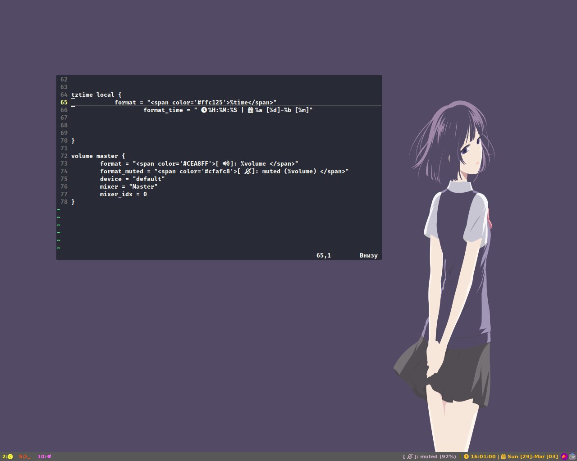Viewport: 577px width, 461px height.
Task: Click 'format_muted' on line 74
Action: tap(122, 172)
